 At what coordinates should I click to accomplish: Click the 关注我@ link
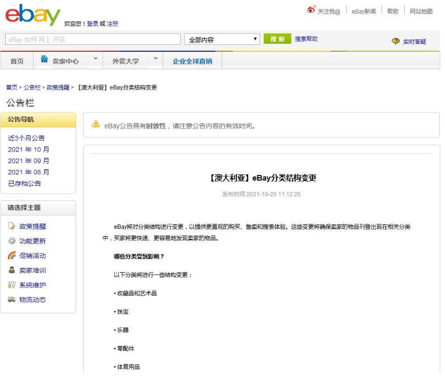coord(328,11)
